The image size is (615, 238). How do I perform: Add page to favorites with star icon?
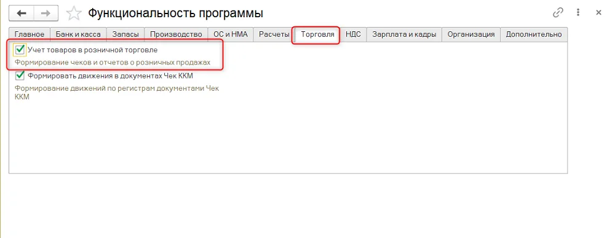click(74, 13)
